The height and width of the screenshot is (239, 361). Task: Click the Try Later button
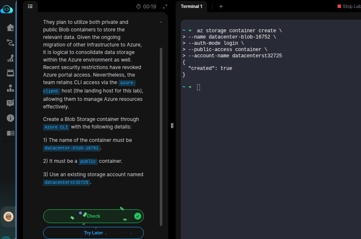[x=93, y=233]
